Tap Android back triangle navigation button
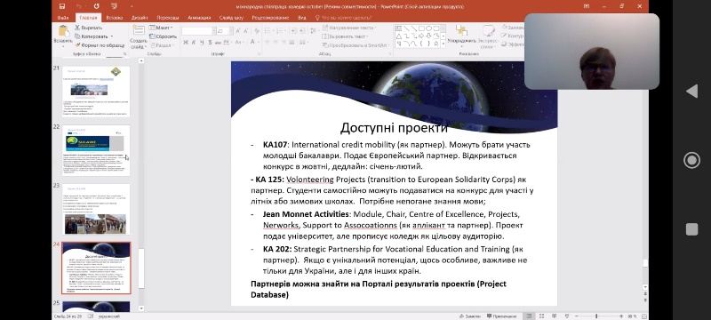Viewport: 711px width, 320px height. [x=691, y=91]
